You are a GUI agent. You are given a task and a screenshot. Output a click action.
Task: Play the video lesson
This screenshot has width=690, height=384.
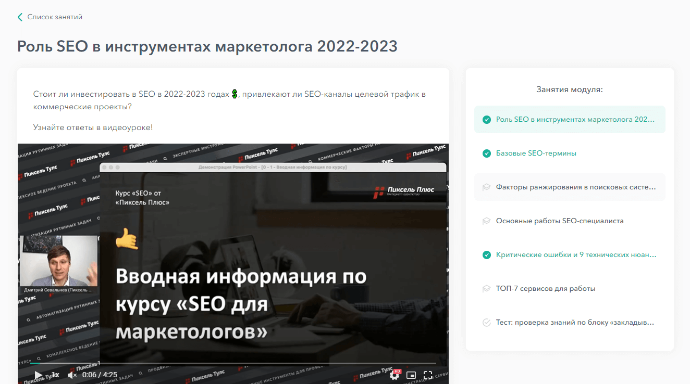pyautogui.click(x=38, y=375)
